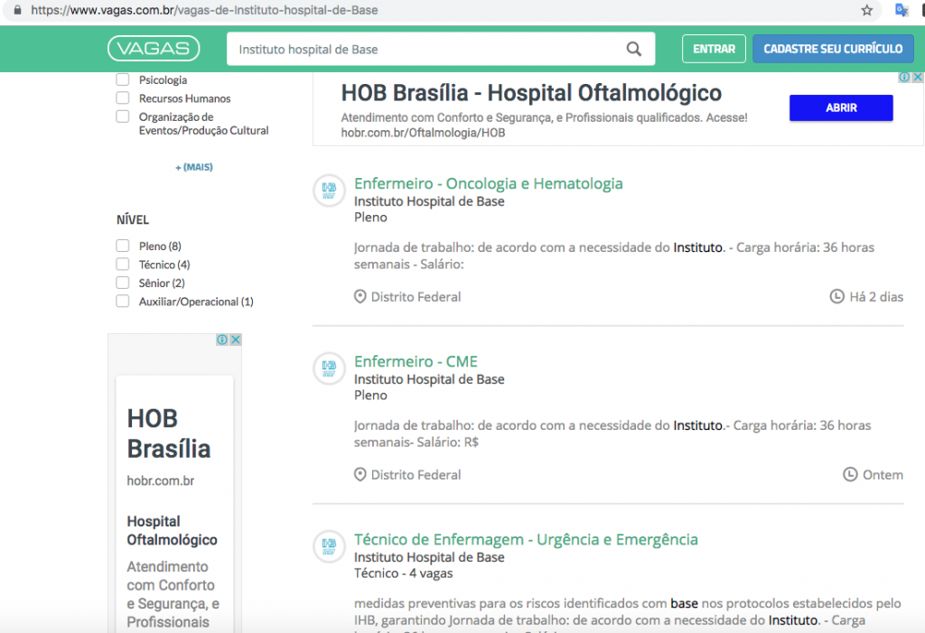Click the sidebar ad info icon

click(x=222, y=340)
